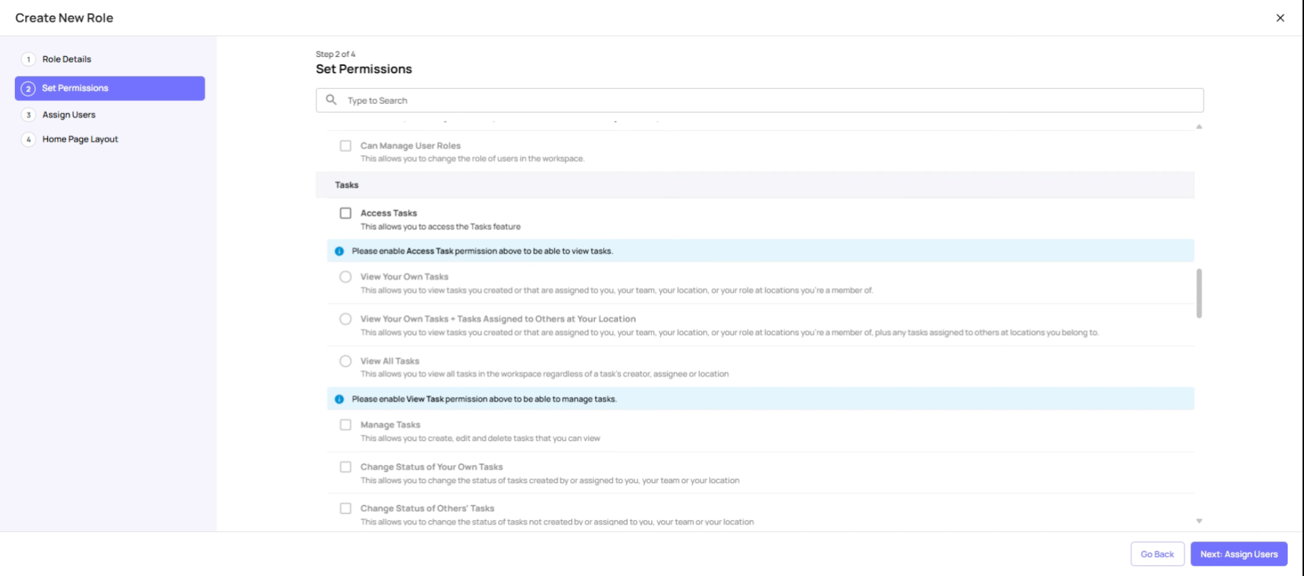Click the step 2 number circle
The image size is (1304, 576).
click(29, 88)
